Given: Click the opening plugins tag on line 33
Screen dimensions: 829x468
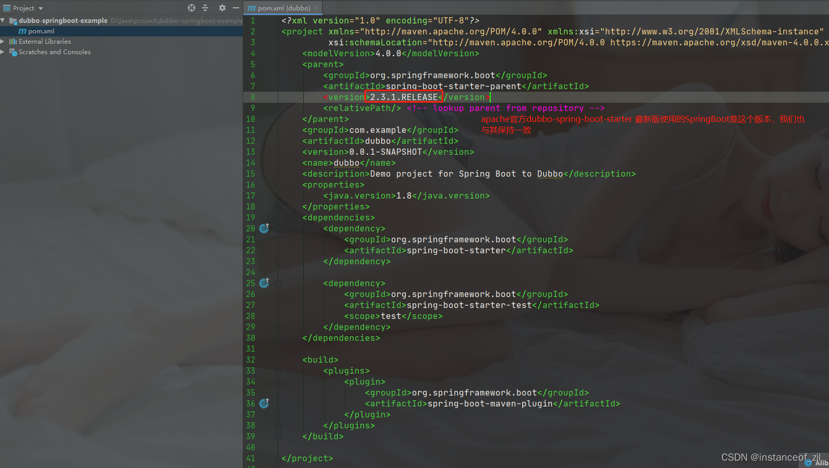Looking at the screenshot, I should [x=347, y=371].
